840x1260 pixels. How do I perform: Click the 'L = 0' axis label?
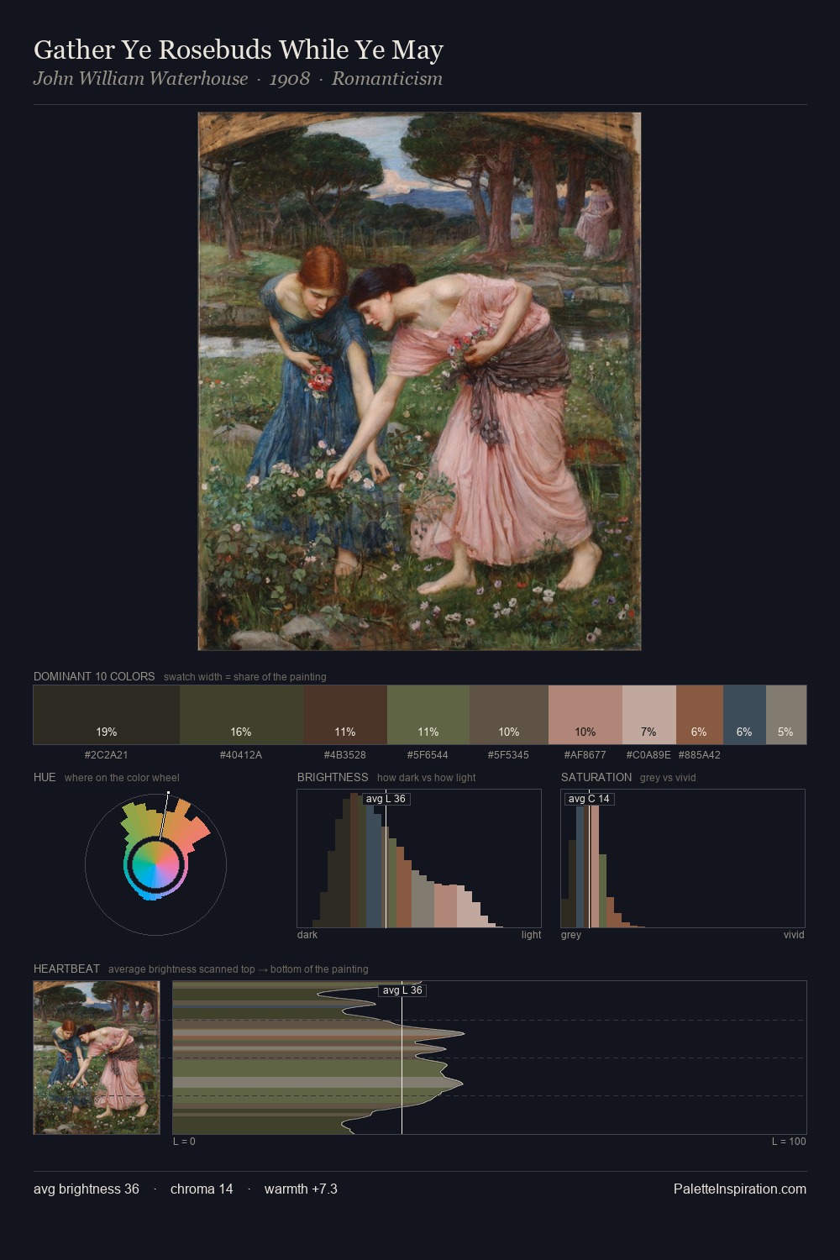click(184, 1142)
